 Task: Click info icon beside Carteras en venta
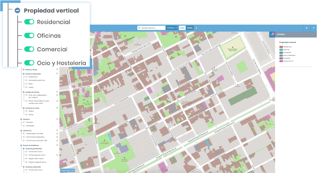[57, 108]
